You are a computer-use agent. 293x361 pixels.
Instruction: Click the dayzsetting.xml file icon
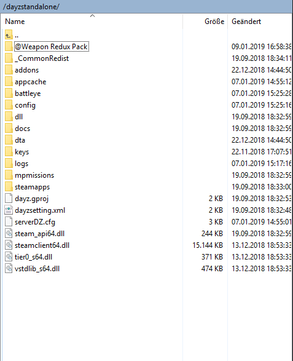pos(9,210)
